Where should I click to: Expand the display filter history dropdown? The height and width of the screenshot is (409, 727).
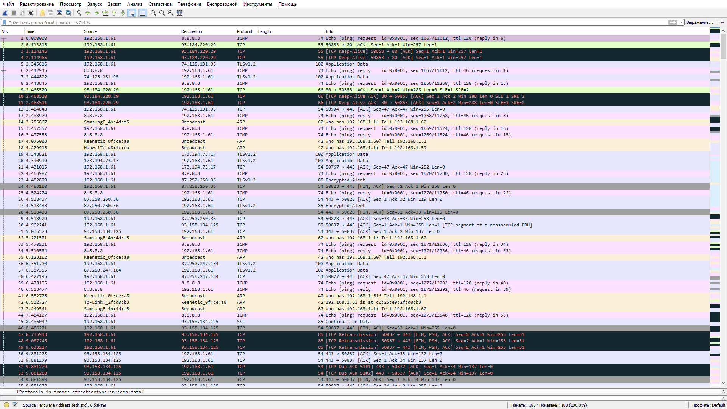pos(682,23)
